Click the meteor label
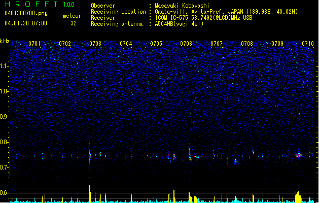This screenshot has width=319, height=203. [x=72, y=16]
